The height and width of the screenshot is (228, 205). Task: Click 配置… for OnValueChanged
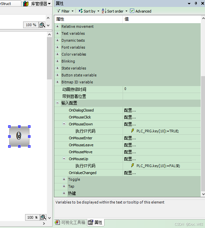click(130, 173)
